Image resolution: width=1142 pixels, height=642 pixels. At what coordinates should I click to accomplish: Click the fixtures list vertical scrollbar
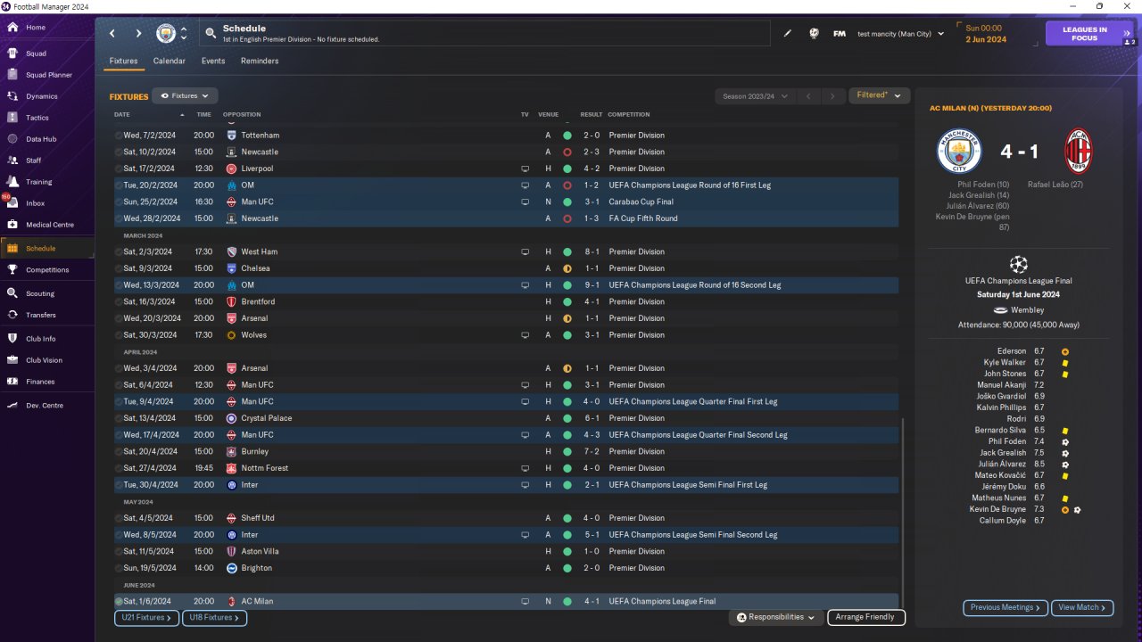click(x=903, y=513)
